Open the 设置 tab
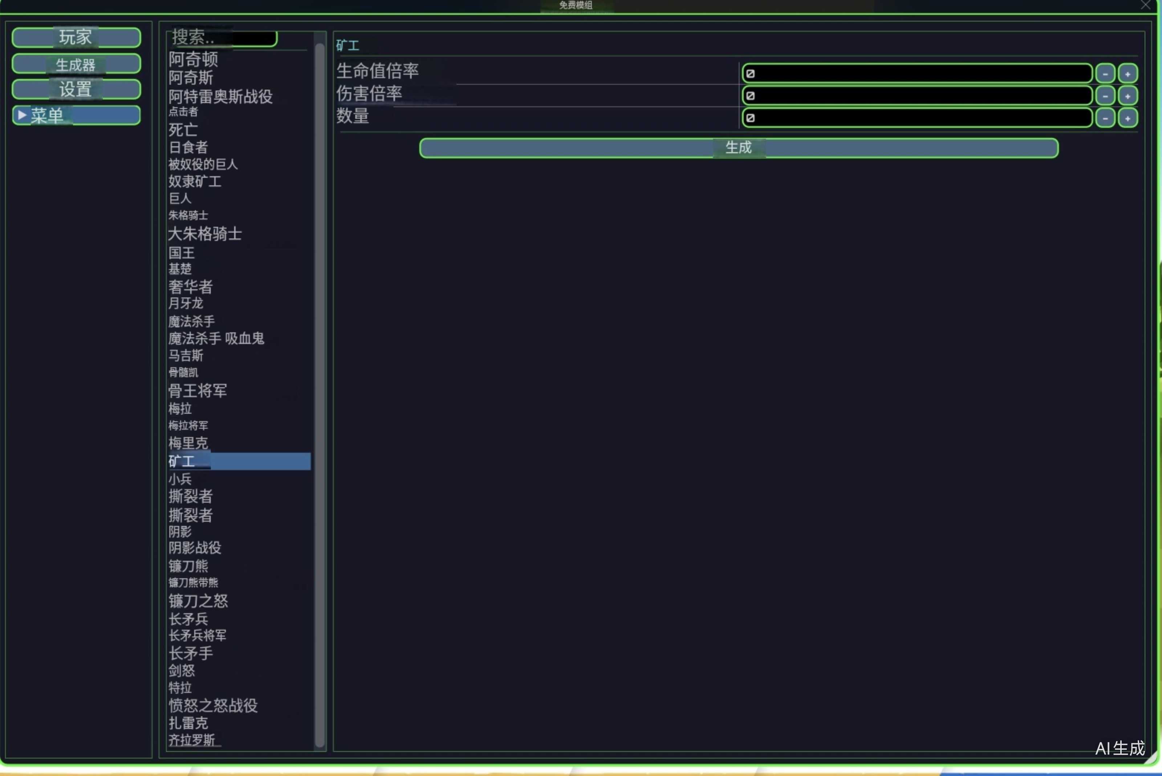This screenshot has height=776, width=1162. pos(76,90)
